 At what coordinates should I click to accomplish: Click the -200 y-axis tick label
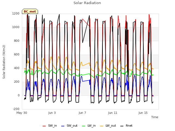(16, 109)
